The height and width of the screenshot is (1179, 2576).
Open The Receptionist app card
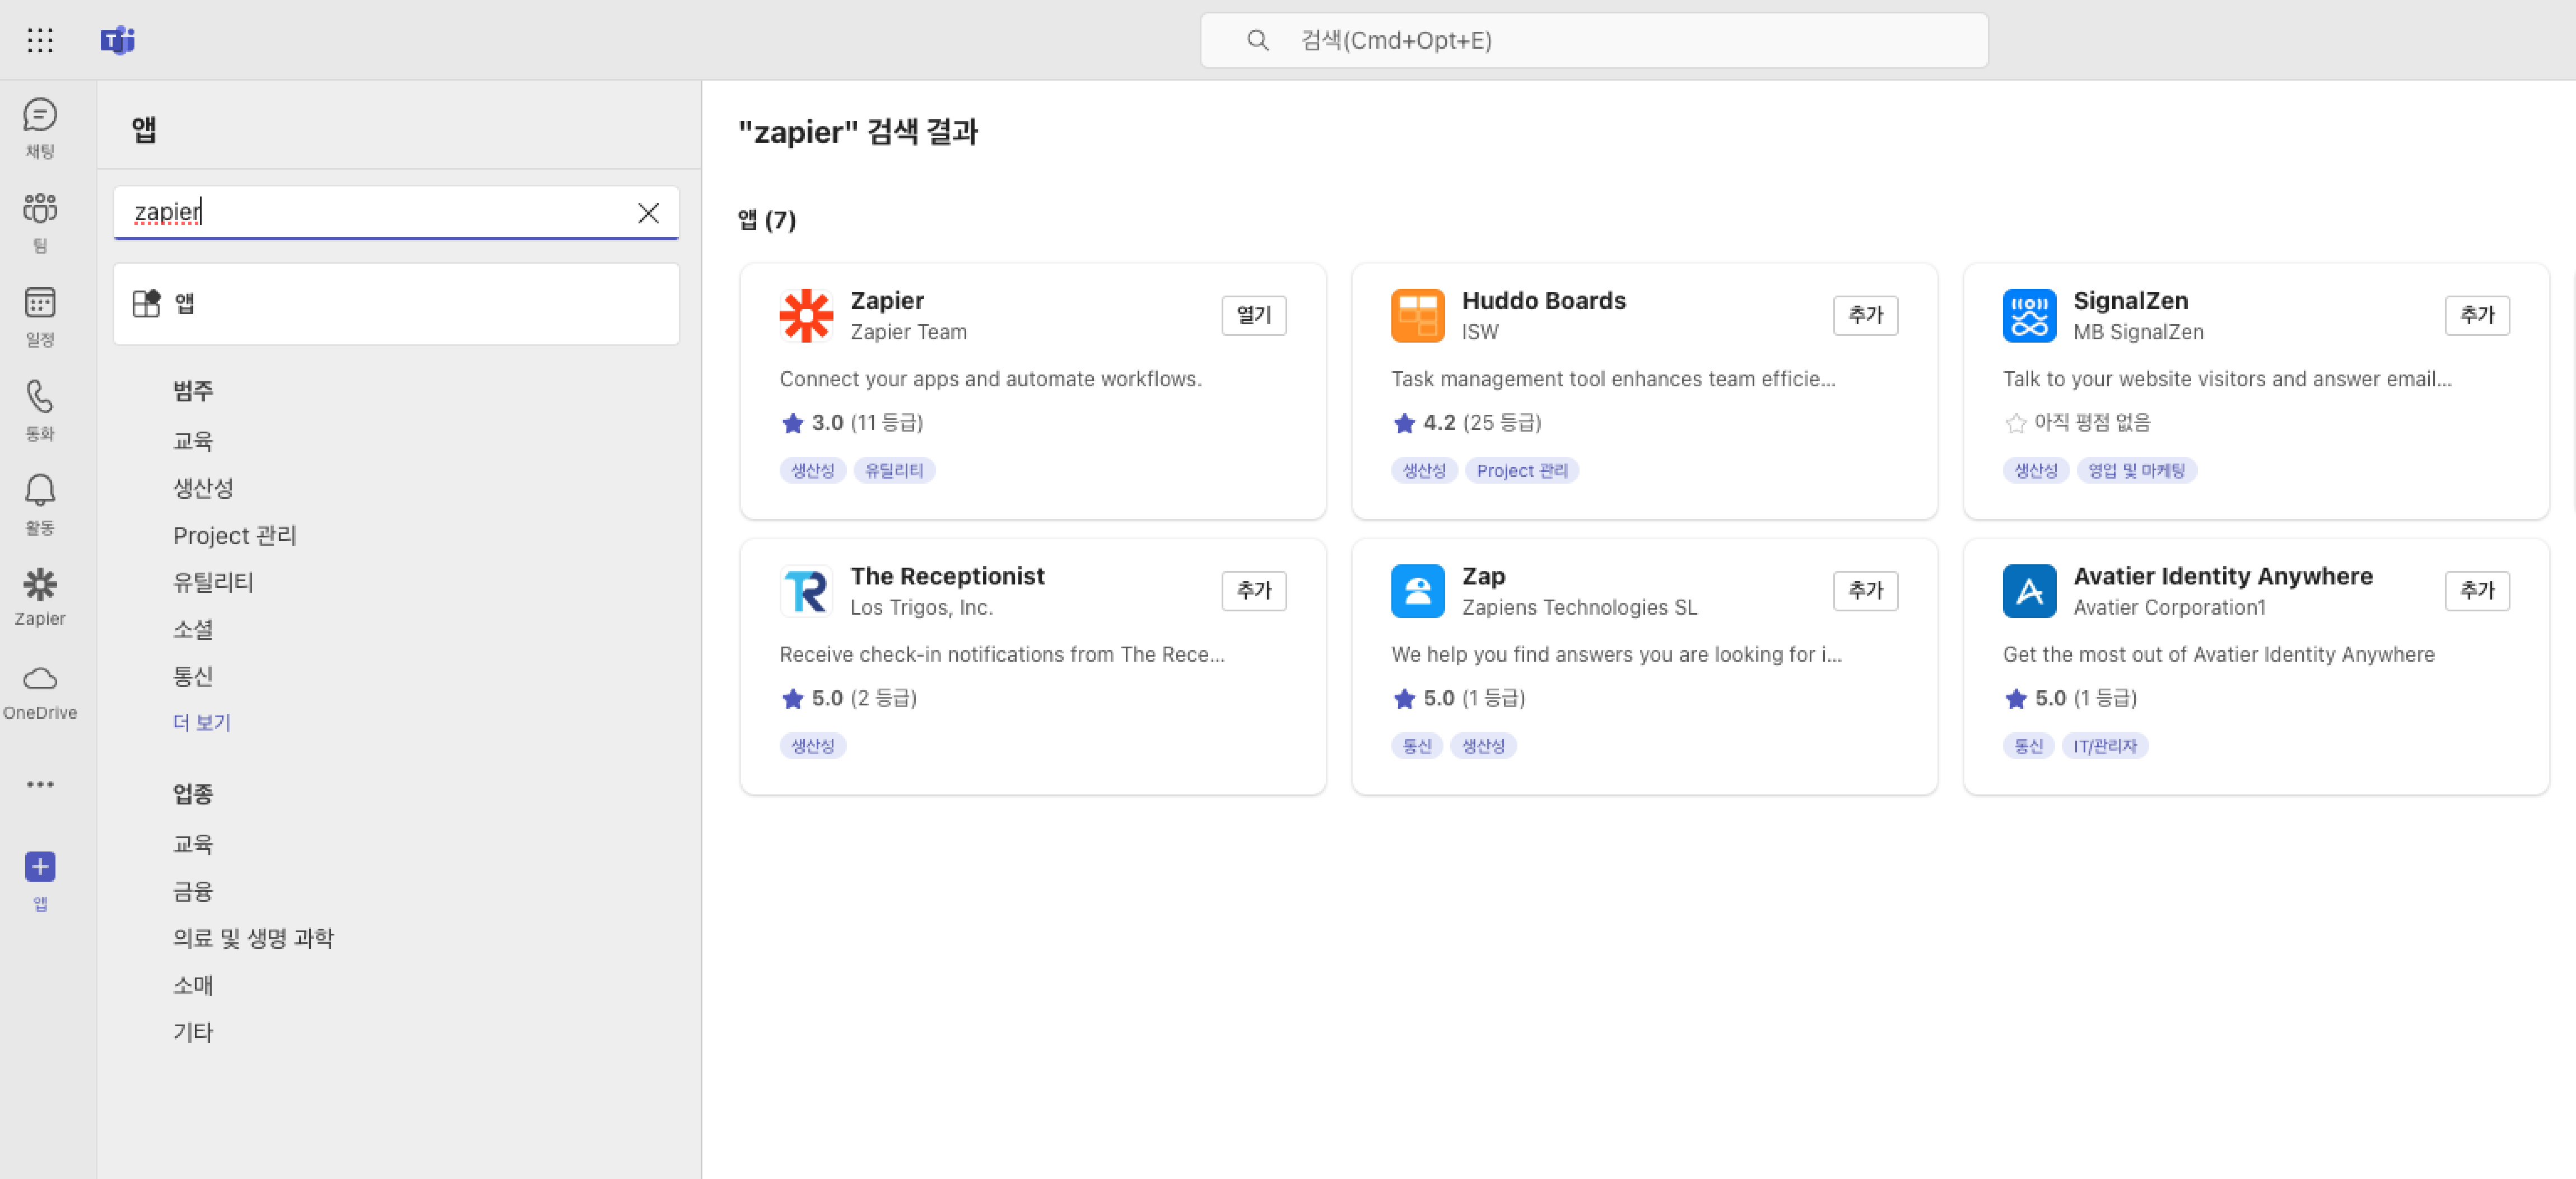pos(946,577)
